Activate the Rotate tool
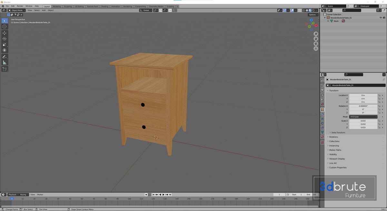 tap(5, 39)
